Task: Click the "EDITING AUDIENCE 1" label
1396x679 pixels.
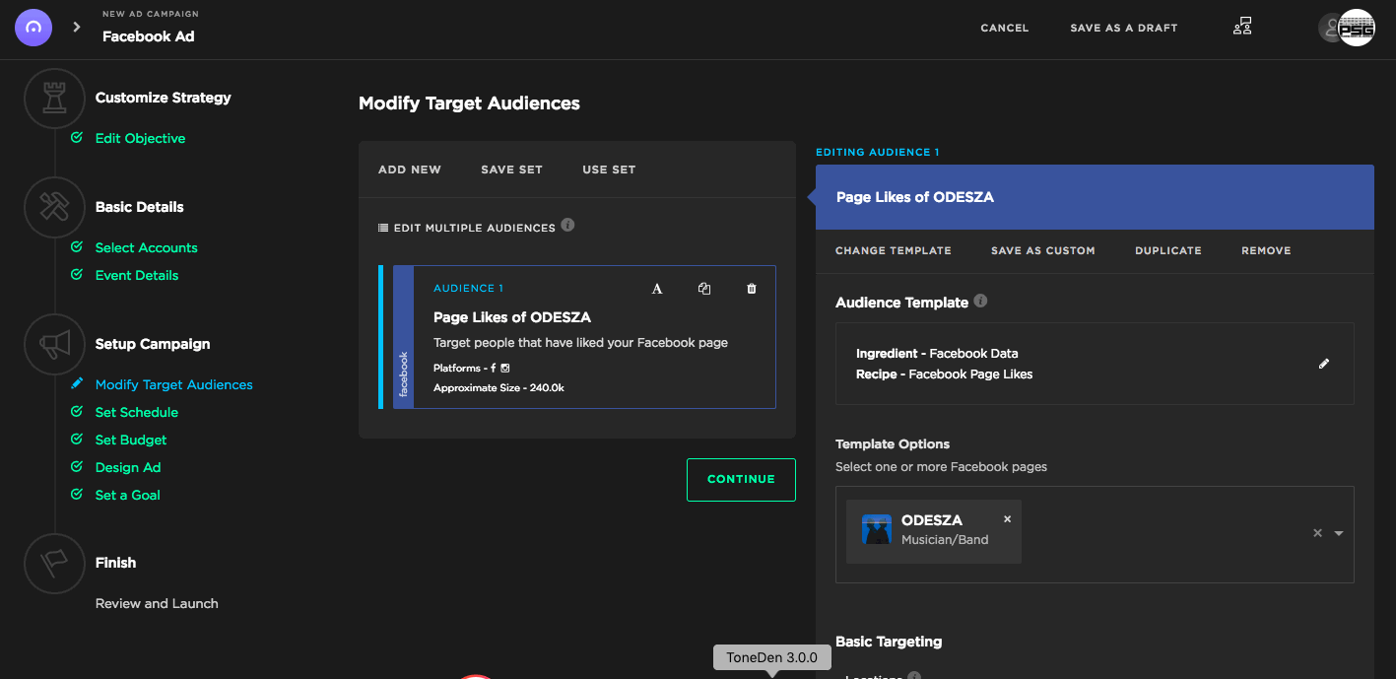Action: 878,153
